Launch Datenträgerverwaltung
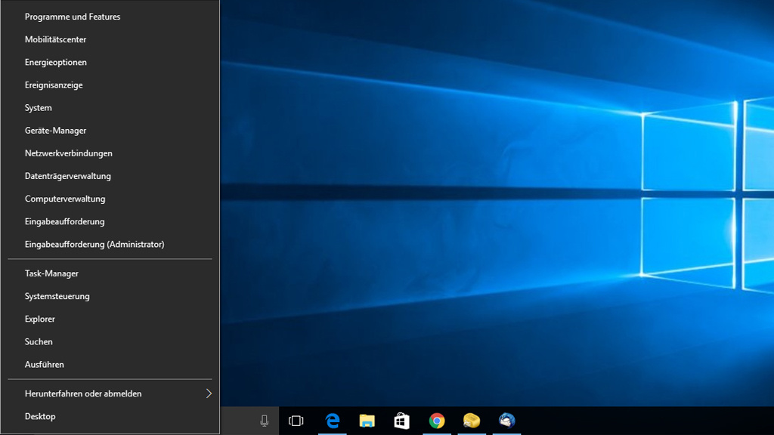774x435 pixels. tap(68, 176)
